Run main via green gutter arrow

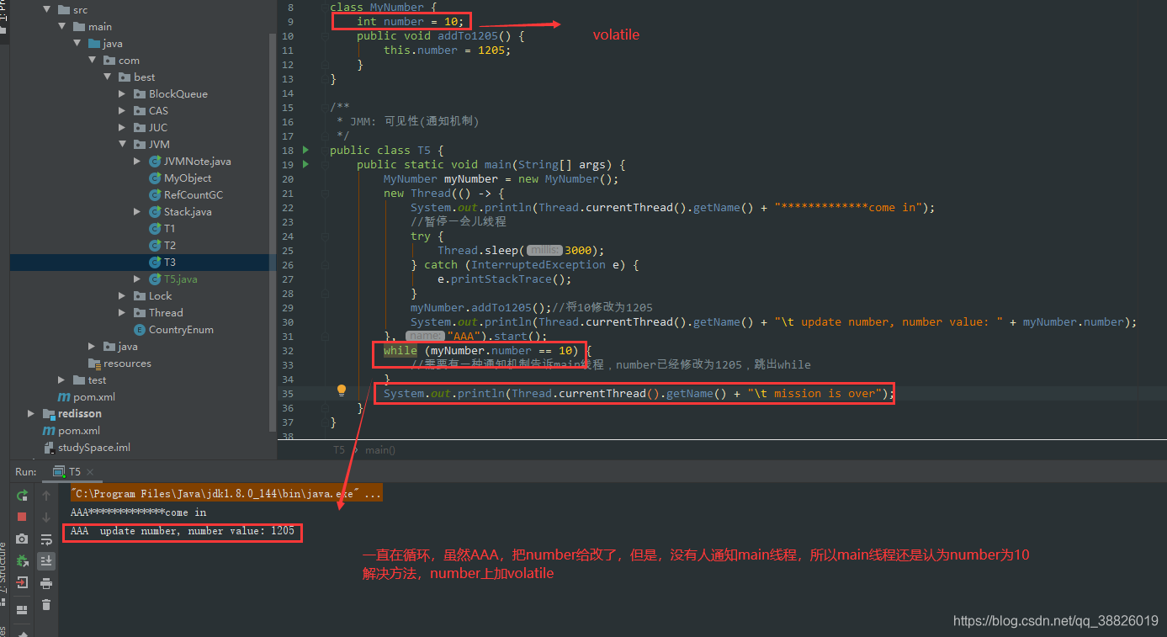tap(305, 164)
